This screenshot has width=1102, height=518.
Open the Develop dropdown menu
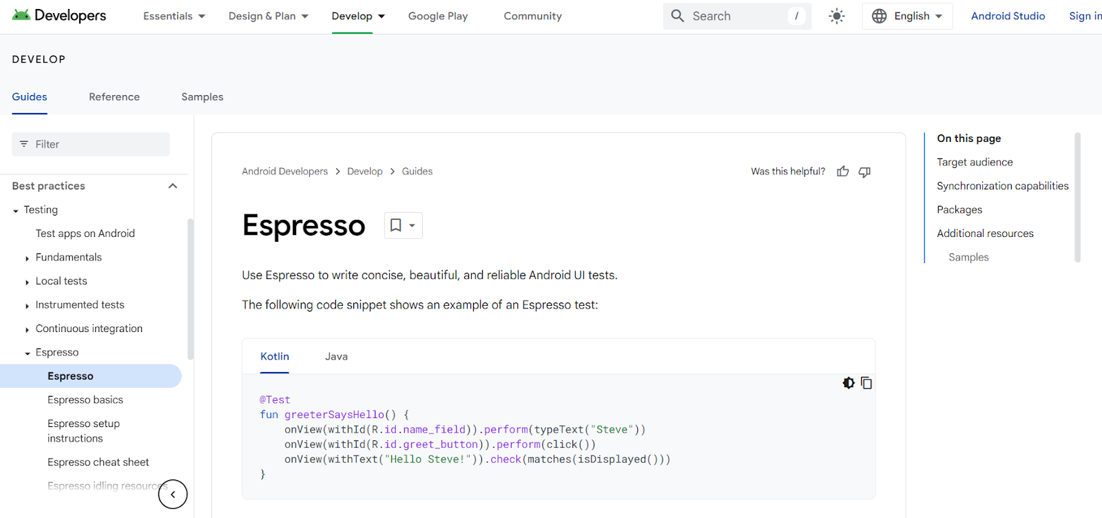358,16
